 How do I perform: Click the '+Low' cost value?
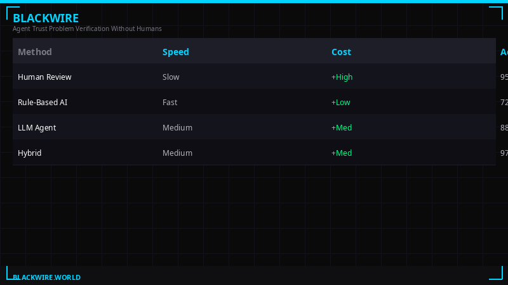[x=340, y=103]
